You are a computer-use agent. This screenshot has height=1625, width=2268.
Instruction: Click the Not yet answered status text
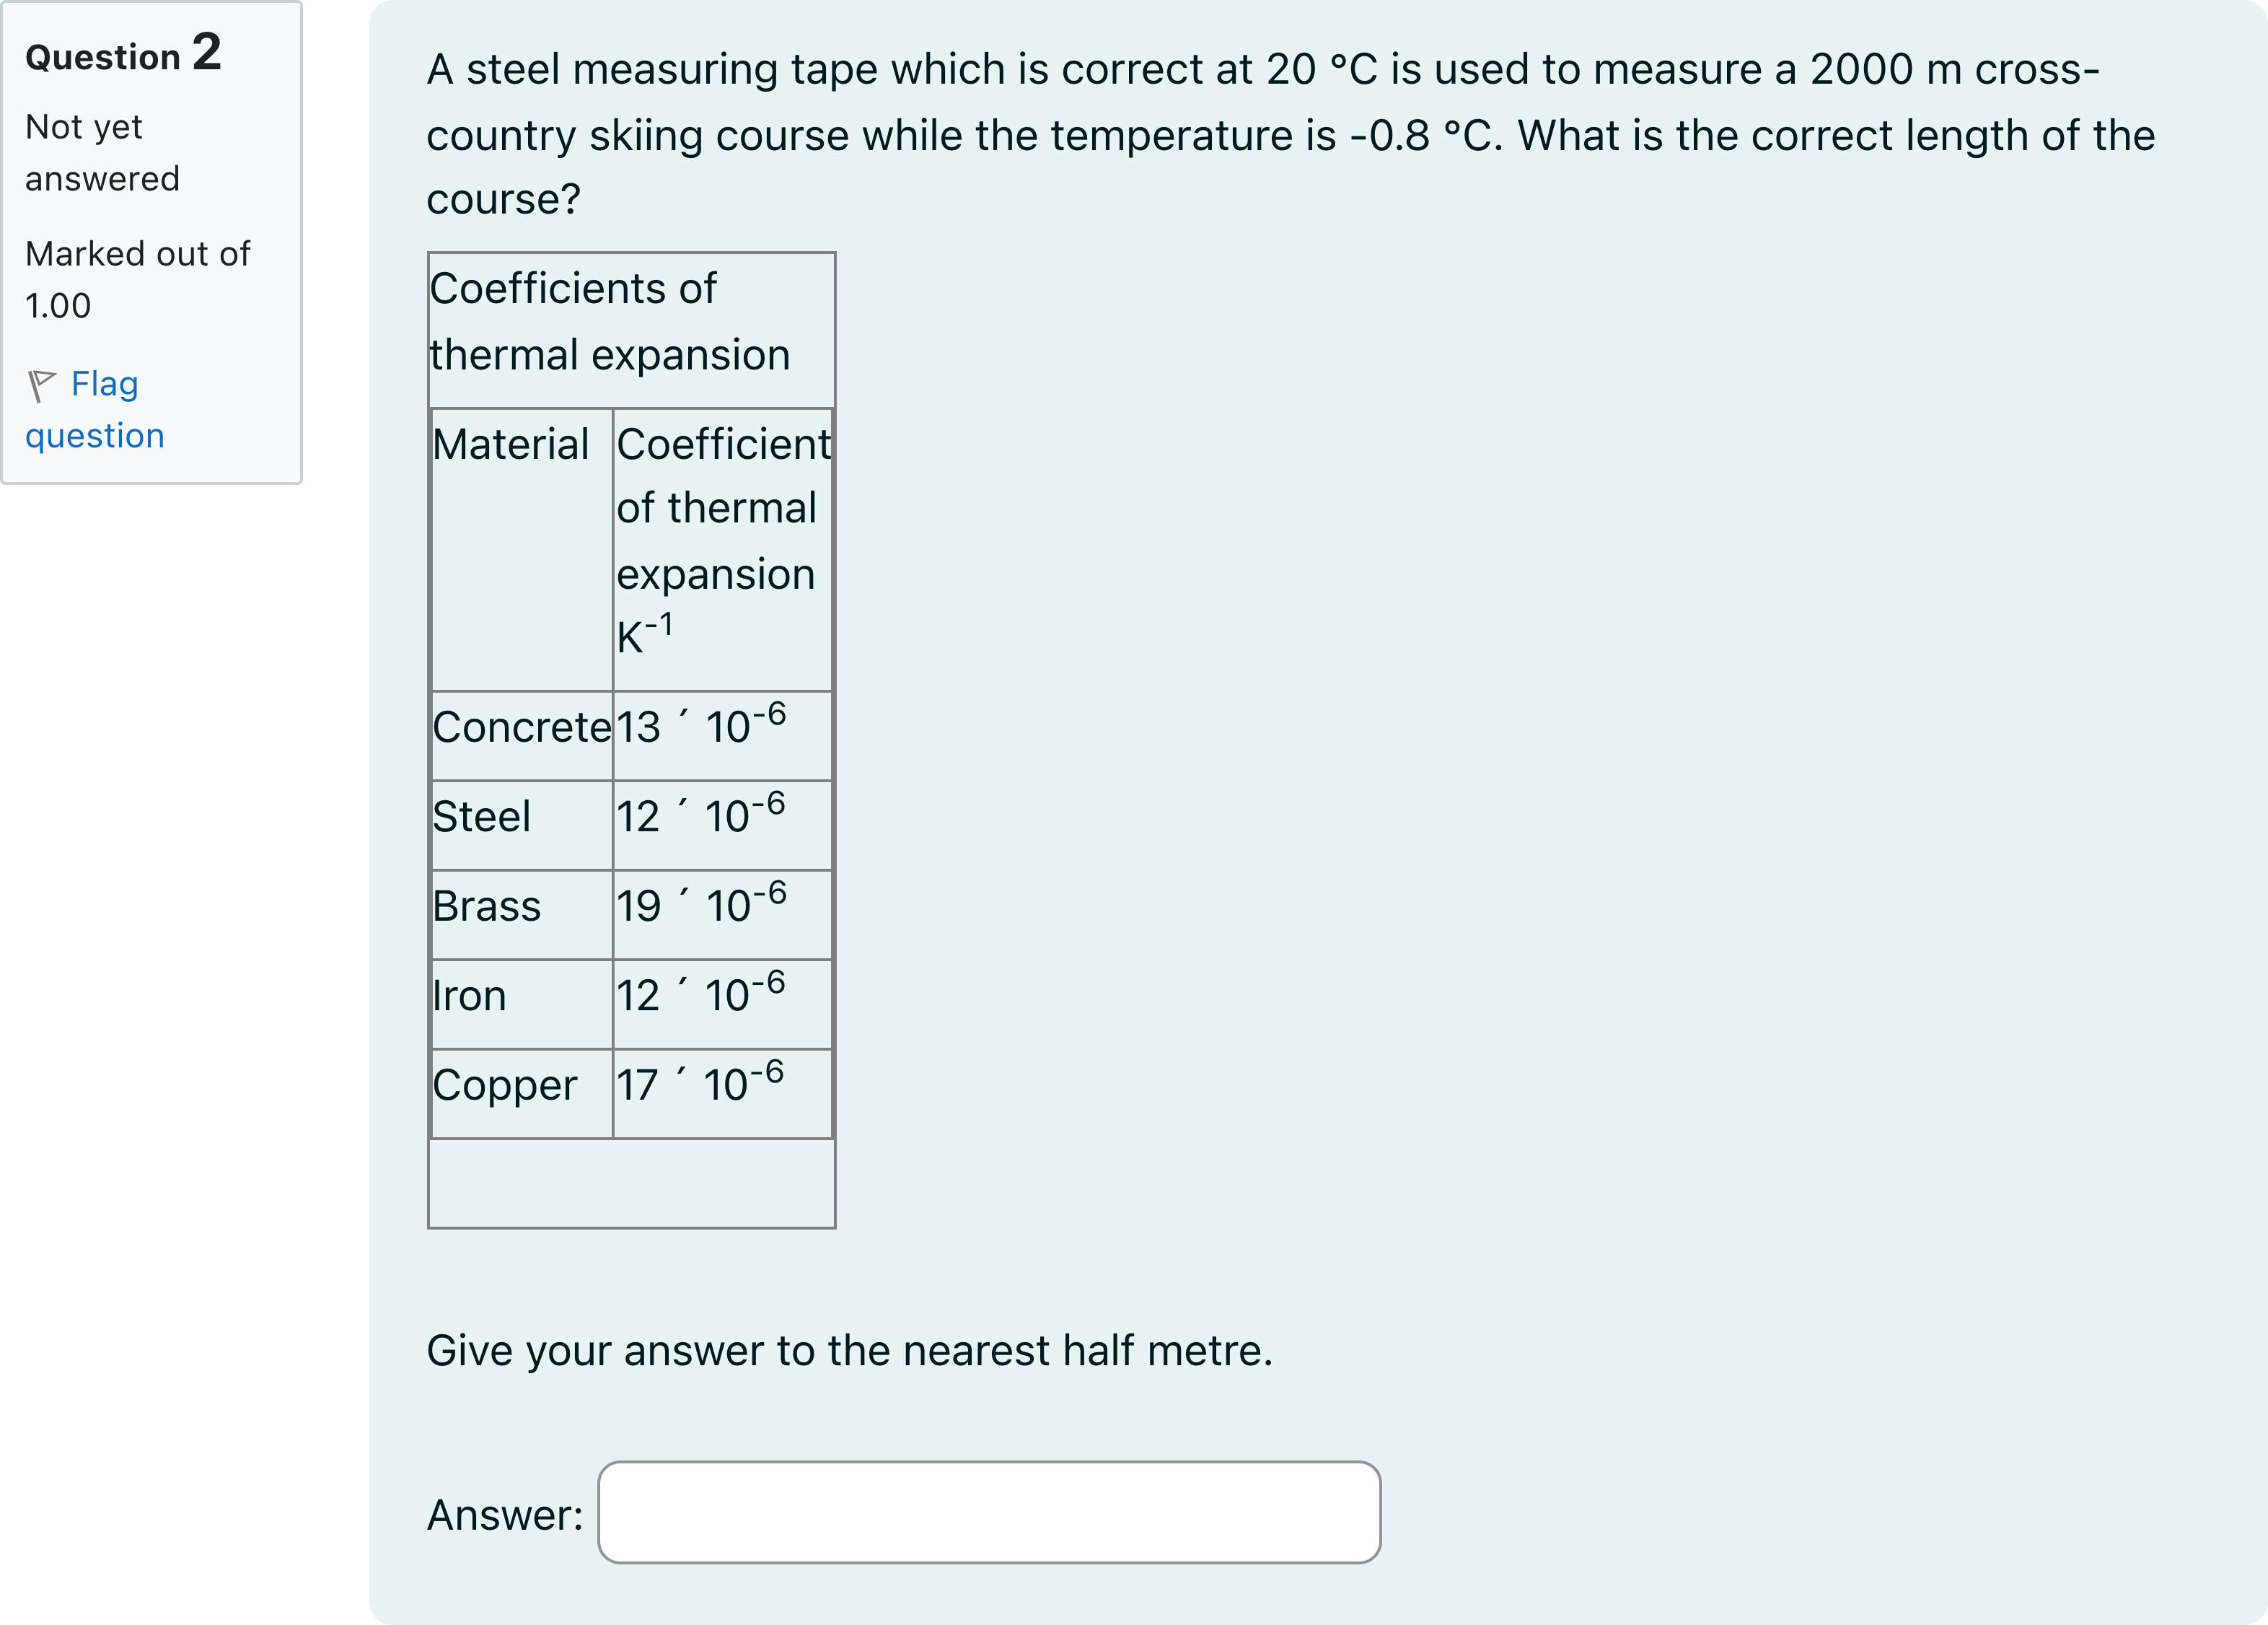[x=102, y=153]
